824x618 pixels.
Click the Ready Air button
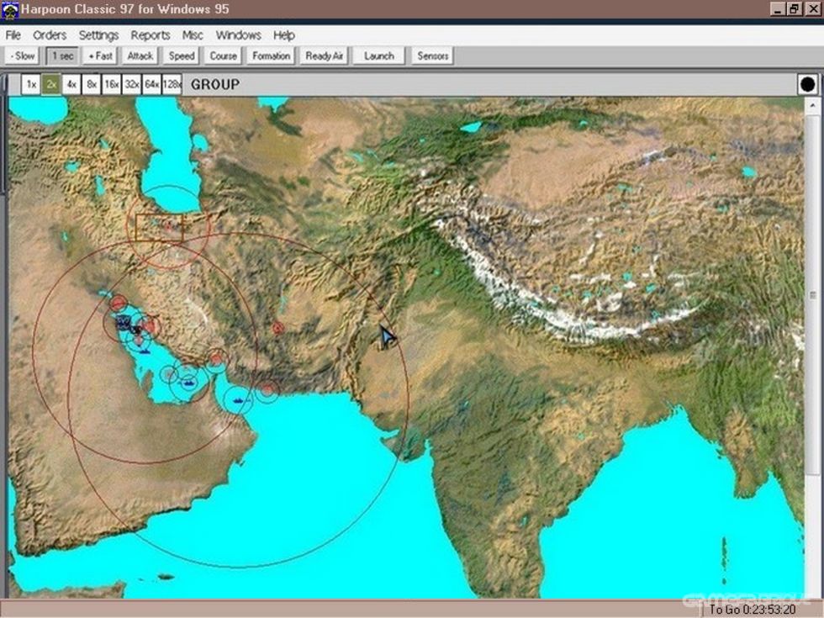click(x=324, y=55)
